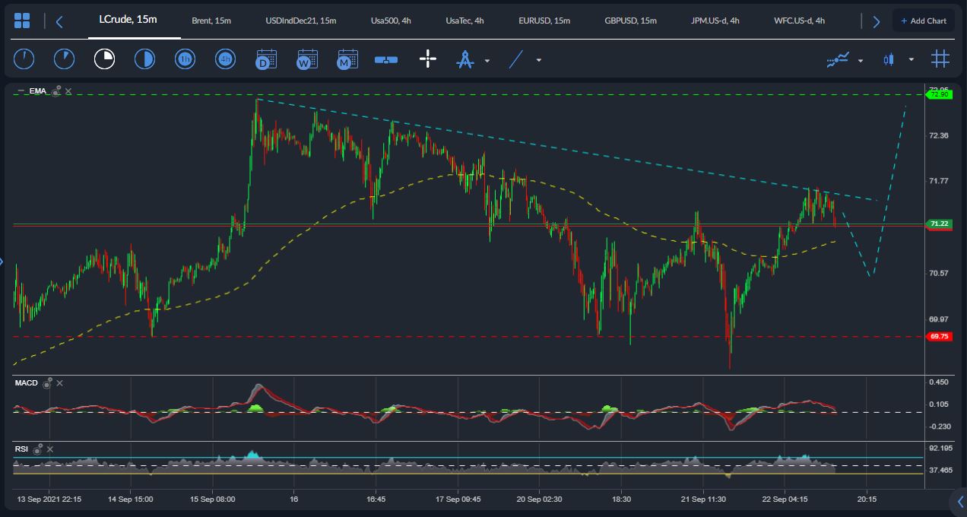Select the compass drawing tools icon
This screenshot has width=967, height=517.
464,59
